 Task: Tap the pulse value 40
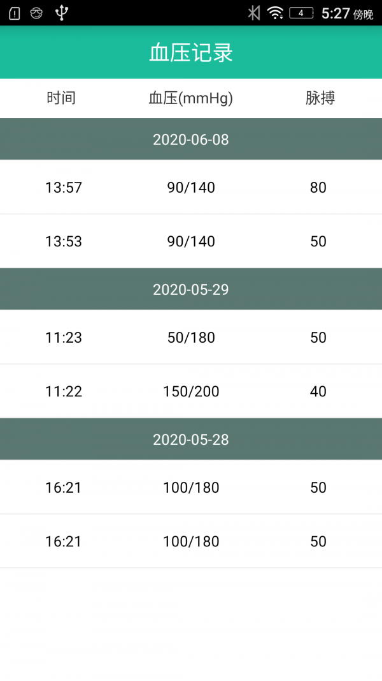[318, 392]
